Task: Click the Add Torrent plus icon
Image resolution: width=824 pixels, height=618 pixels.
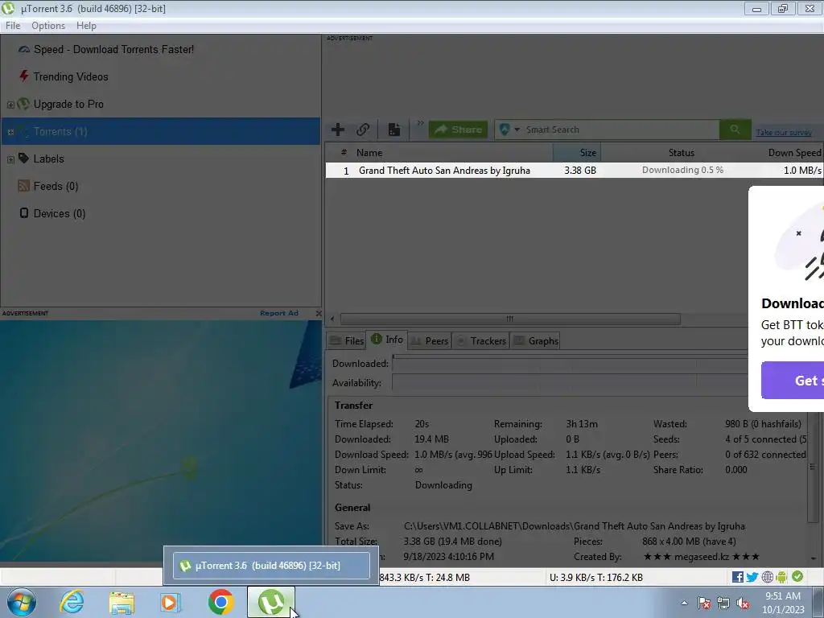Action: coord(338,130)
